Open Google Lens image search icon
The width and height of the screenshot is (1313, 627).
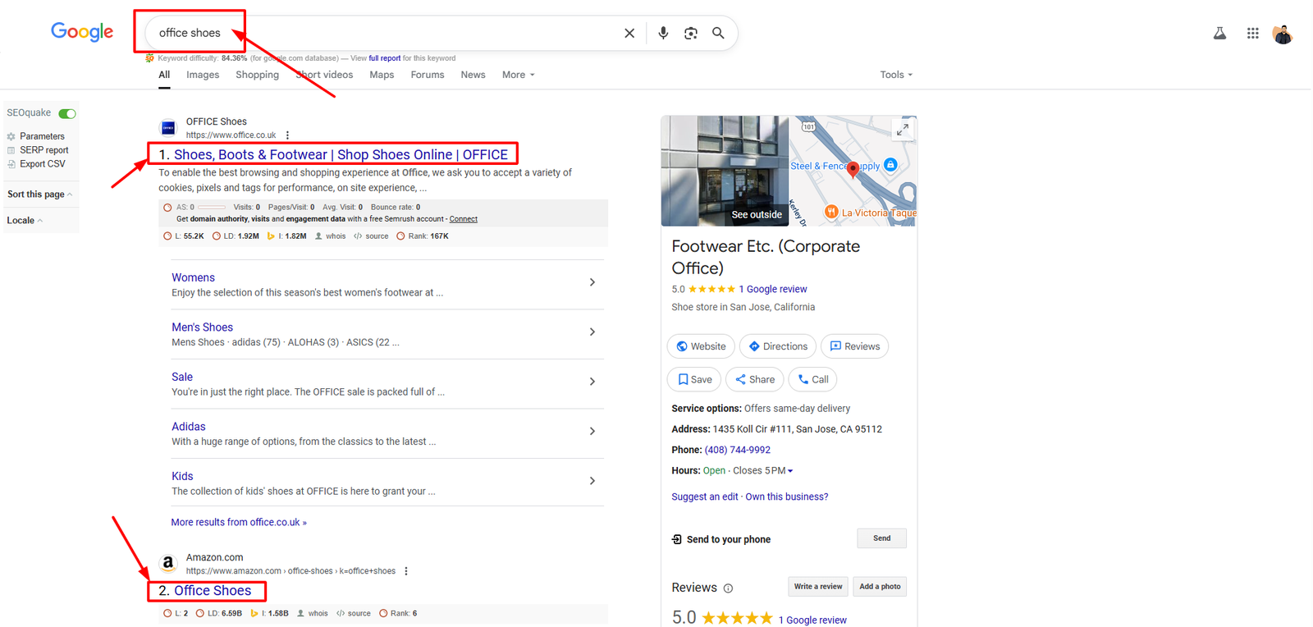click(691, 33)
